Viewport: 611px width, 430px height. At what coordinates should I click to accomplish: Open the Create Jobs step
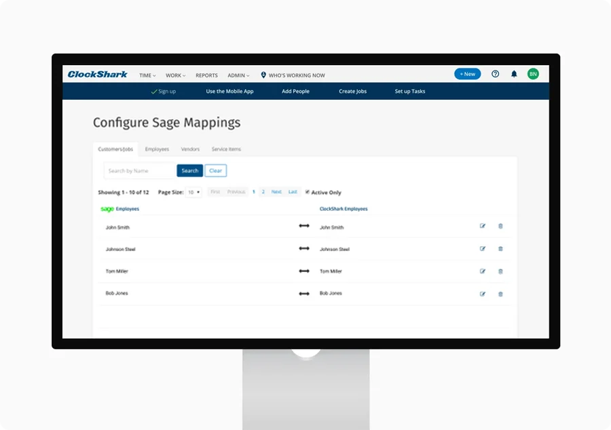coord(352,92)
